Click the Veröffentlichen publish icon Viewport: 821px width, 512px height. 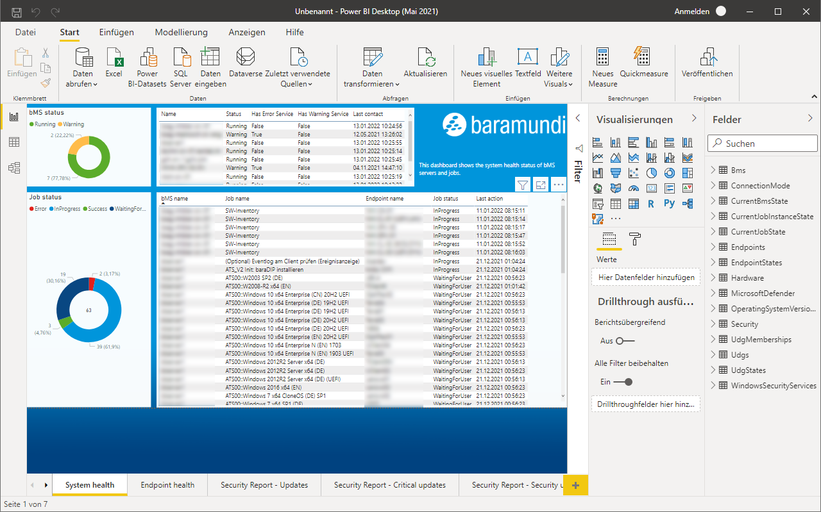[x=707, y=58]
